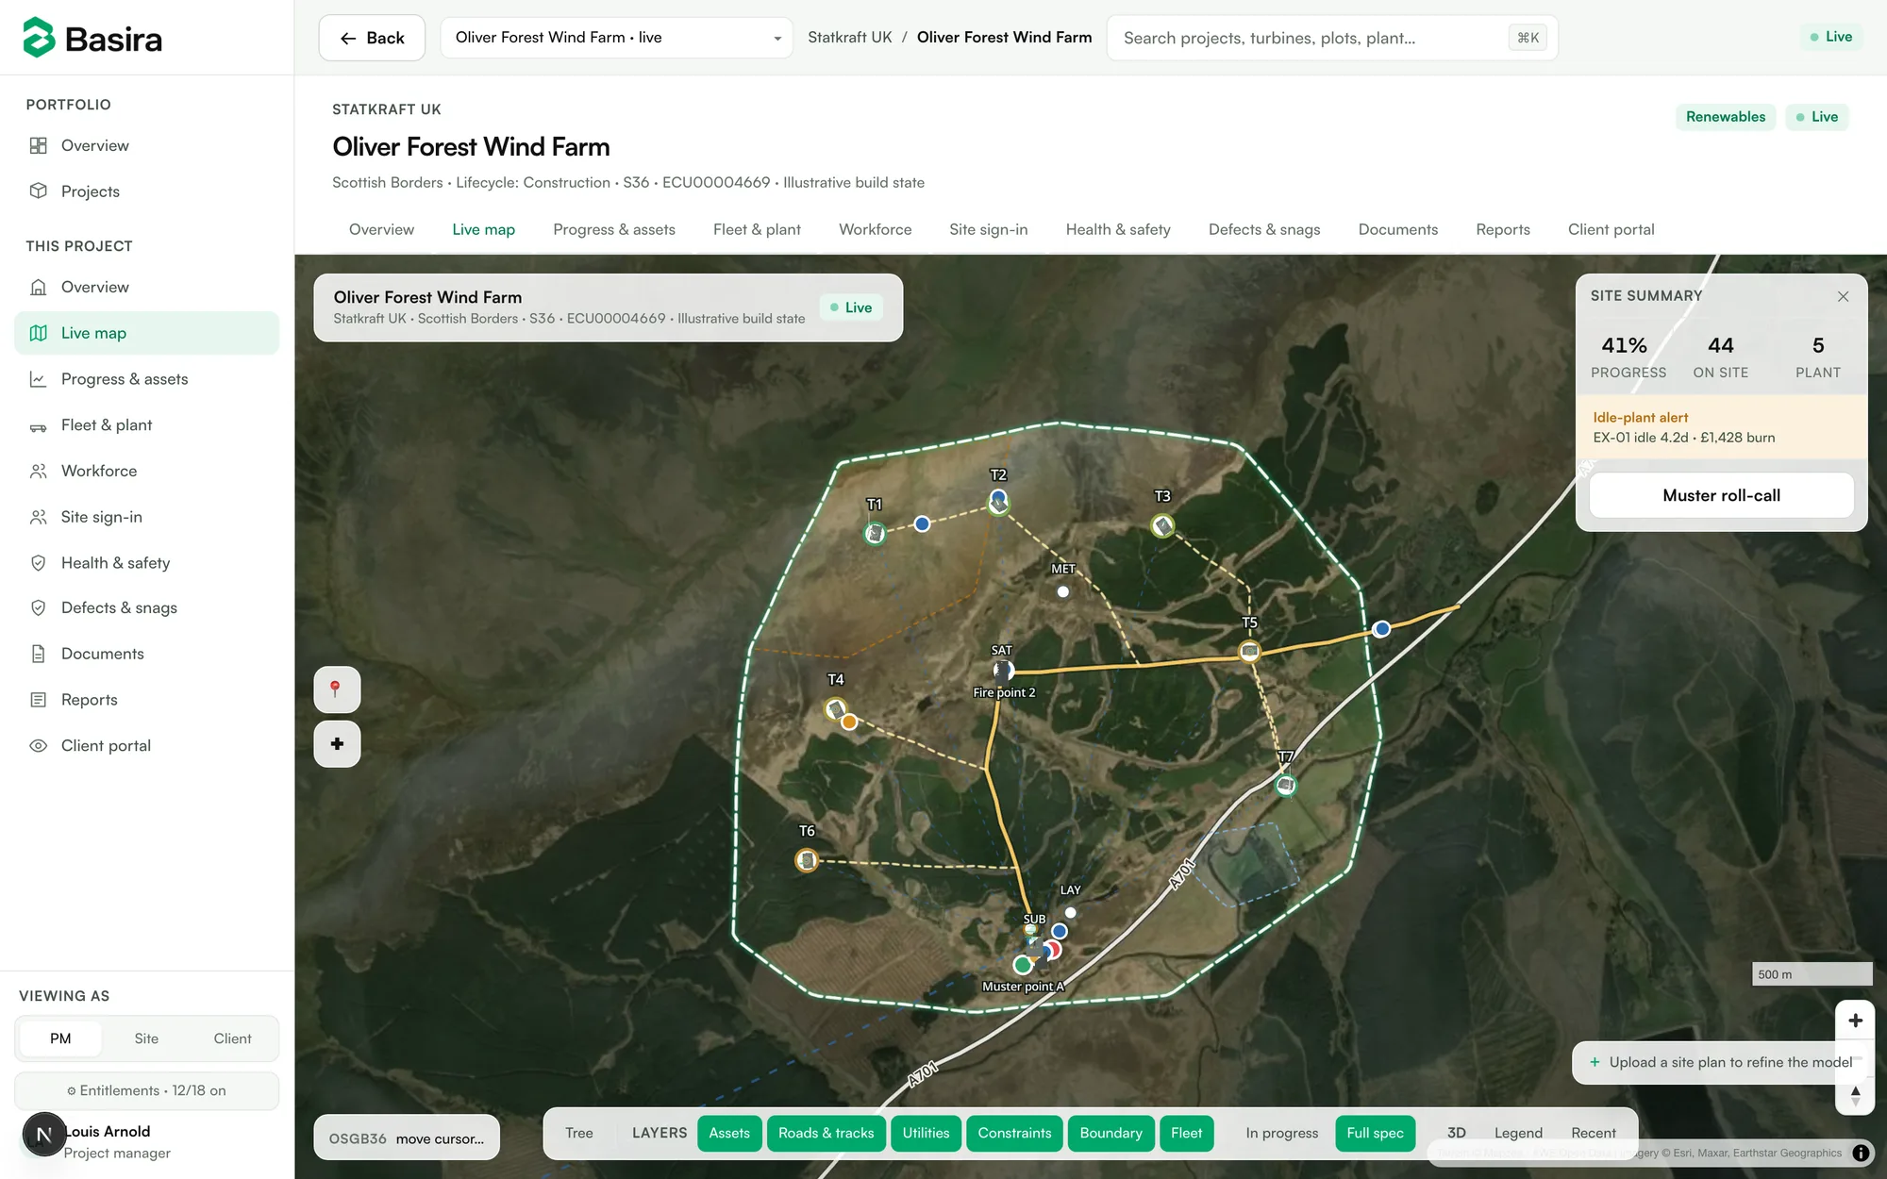1887x1179 pixels.
Task: Expand Tree panel in layers bar
Action: tap(579, 1133)
